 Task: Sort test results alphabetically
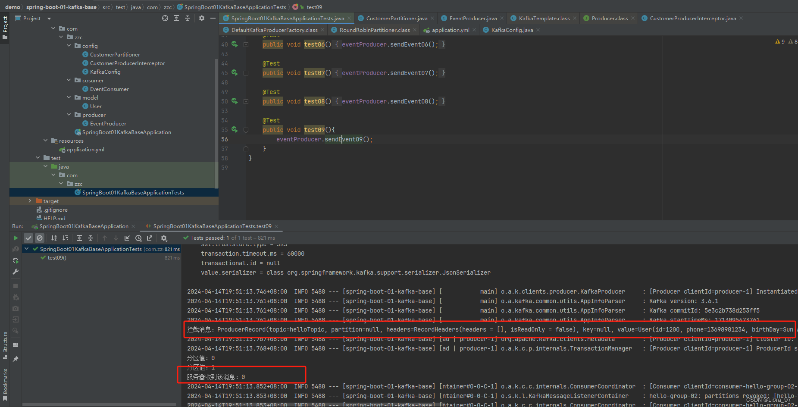click(x=54, y=238)
